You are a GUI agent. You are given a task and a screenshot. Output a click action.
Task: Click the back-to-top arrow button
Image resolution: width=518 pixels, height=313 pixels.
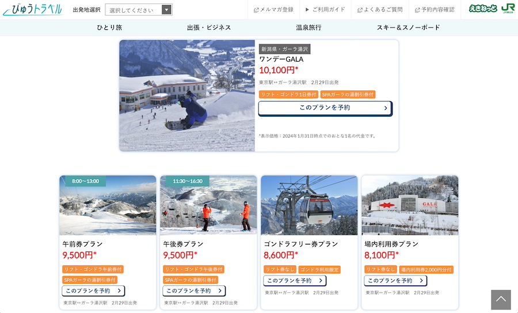[501, 300]
